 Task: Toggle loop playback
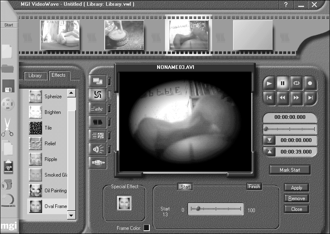[x=296, y=83]
